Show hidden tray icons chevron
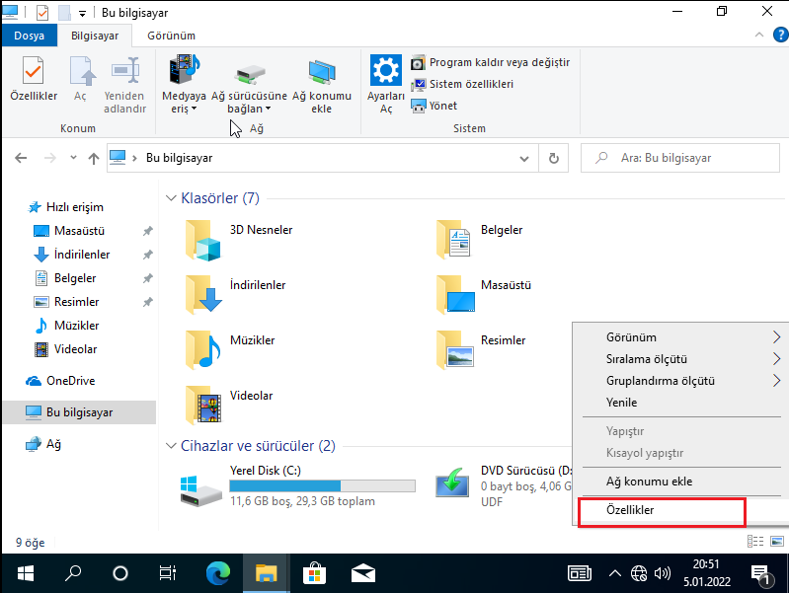789x593 pixels. tap(614, 573)
